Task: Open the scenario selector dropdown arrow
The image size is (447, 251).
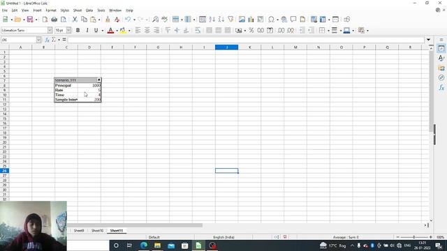Action: pyautogui.click(x=98, y=80)
